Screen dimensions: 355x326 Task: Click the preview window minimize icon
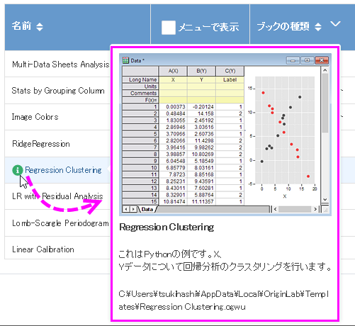(293, 60)
